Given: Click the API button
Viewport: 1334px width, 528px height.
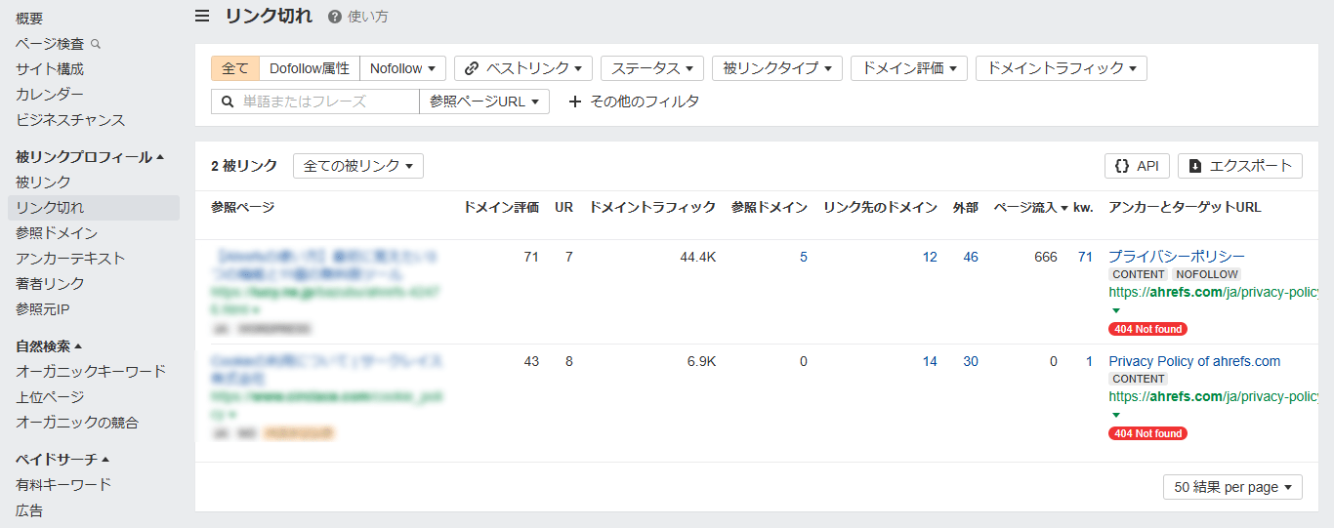Looking at the screenshot, I should tap(1137, 166).
